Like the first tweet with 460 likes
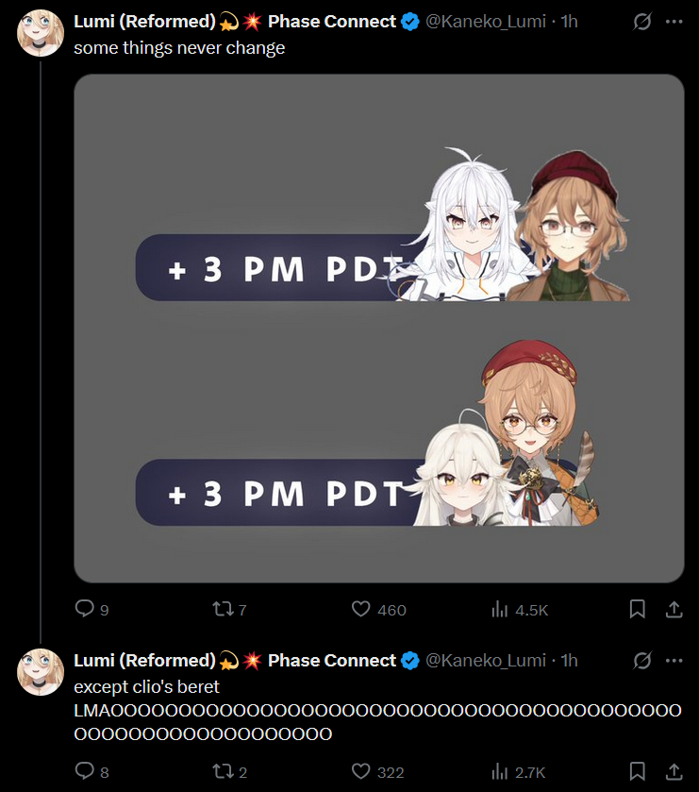The height and width of the screenshot is (792, 699). (361, 609)
